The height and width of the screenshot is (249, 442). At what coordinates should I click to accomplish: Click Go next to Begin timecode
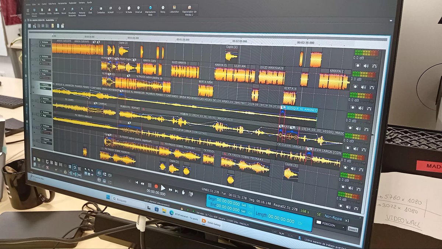[x=250, y=207]
